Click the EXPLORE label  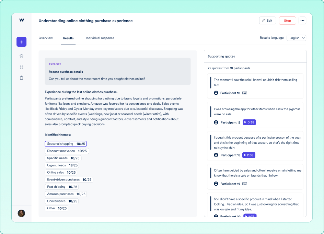[x=55, y=64]
